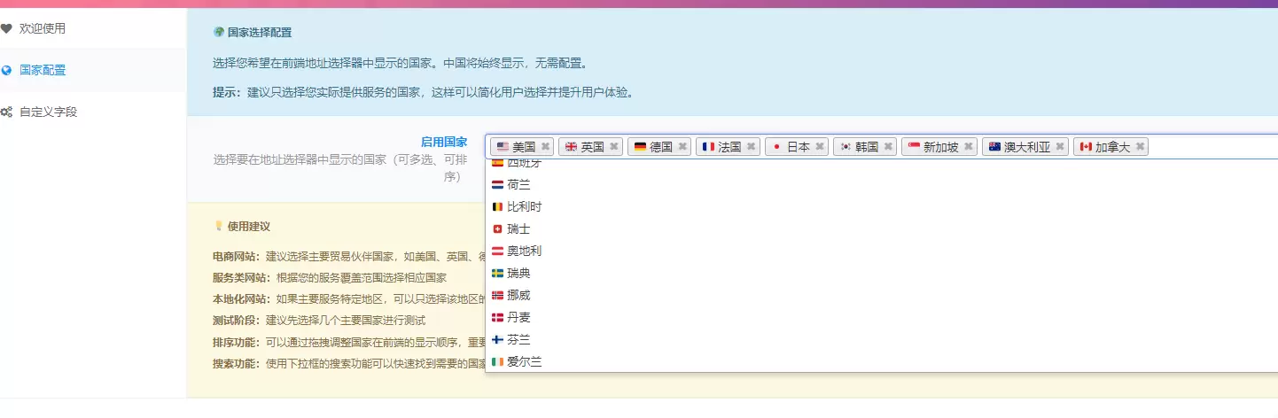
Task: Click the 服务类网站 tip label
Action: pos(243,278)
